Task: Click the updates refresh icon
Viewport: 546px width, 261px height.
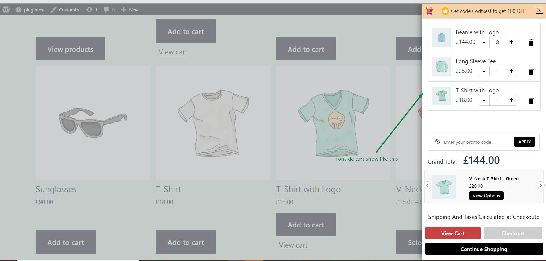Action: (89, 10)
